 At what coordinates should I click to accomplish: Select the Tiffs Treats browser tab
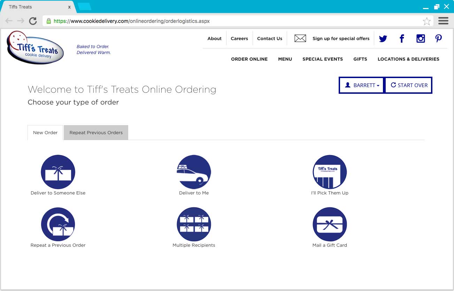[38, 7]
